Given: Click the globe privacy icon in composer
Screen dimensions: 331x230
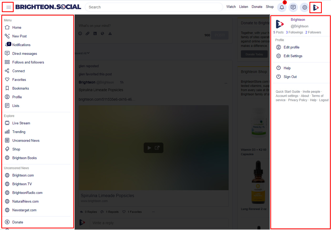Looking at the screenshot, I should click(x=102, y=33).
